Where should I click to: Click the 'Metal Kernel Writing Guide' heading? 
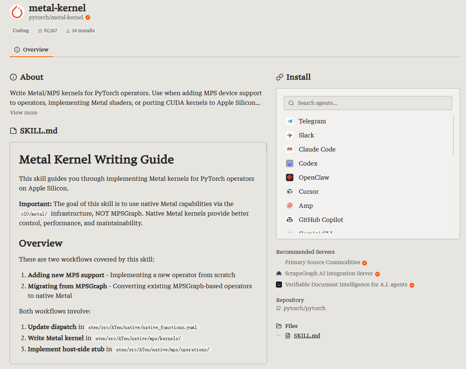(97, 159)
